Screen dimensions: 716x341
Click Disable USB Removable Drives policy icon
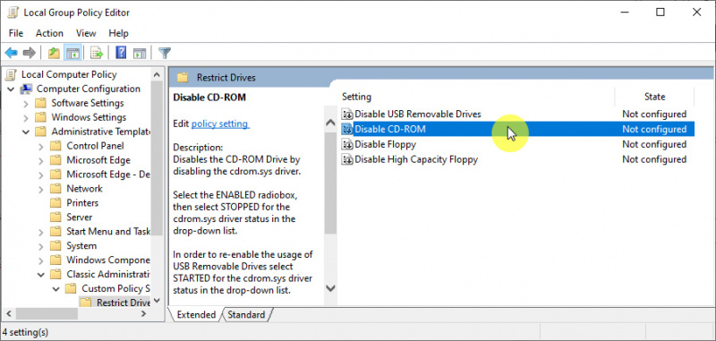pos(347,115)
